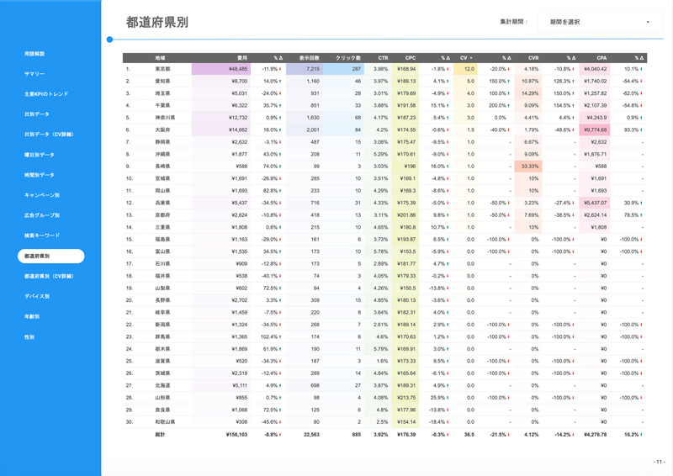
Task: Go to サマリー page
Action: (x=34, y=74)
